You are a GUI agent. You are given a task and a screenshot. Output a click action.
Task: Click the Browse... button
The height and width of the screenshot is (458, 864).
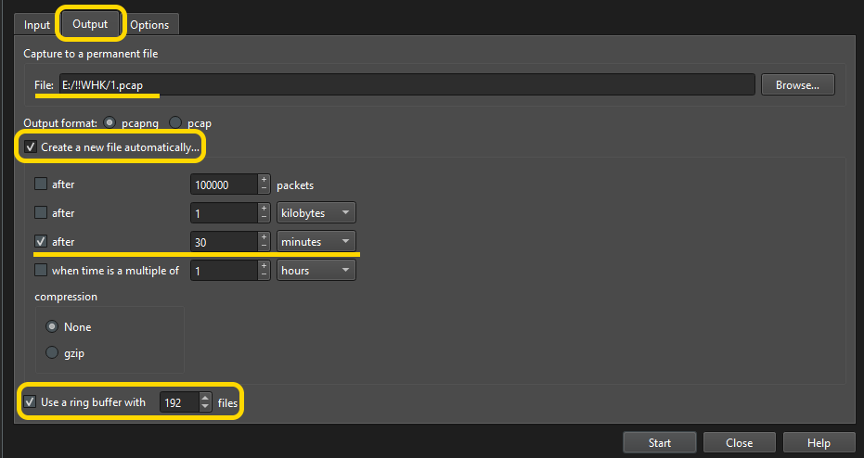tap(797, 84)
